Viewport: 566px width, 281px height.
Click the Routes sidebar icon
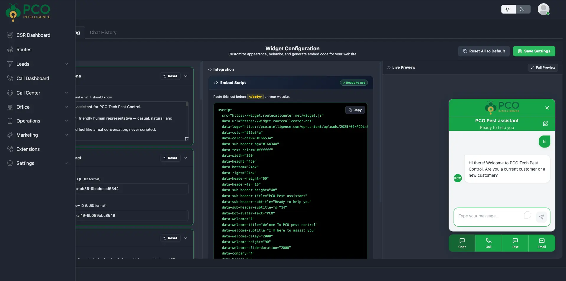10,49
